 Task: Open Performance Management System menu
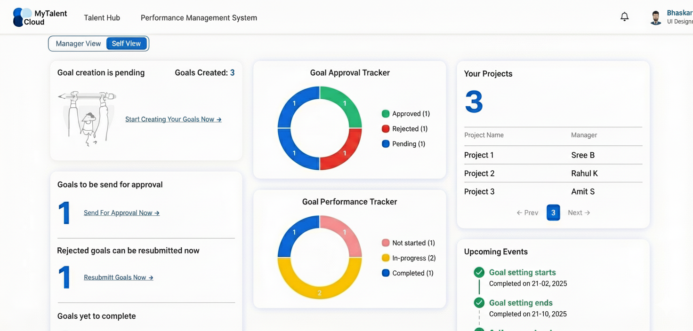(x=199, y=18)
